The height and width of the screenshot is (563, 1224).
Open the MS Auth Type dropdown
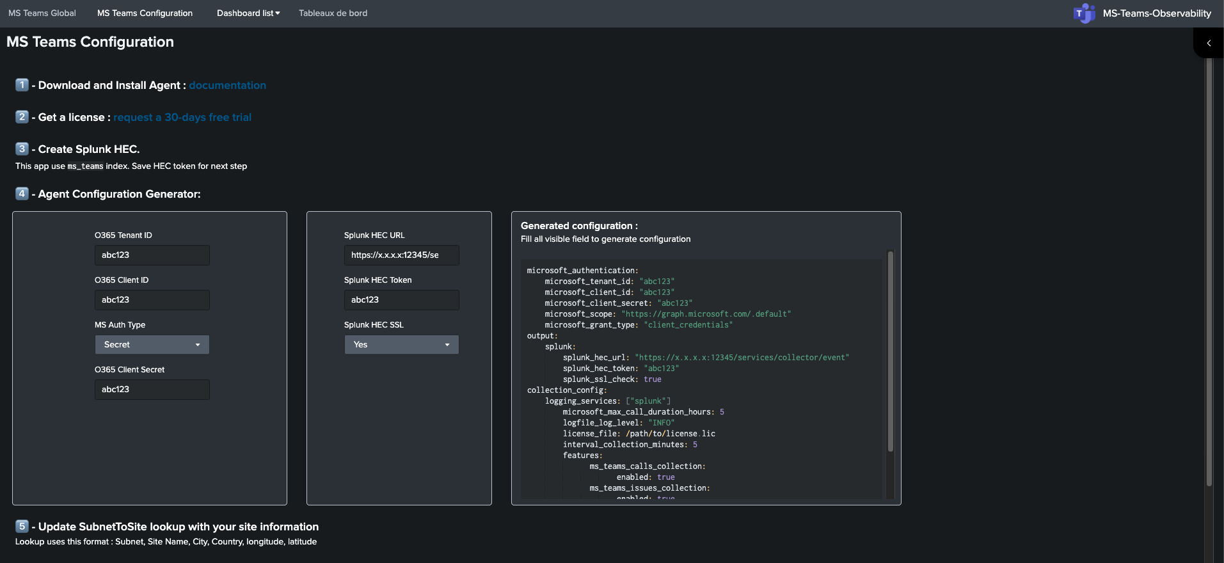(x=152, y=345)
